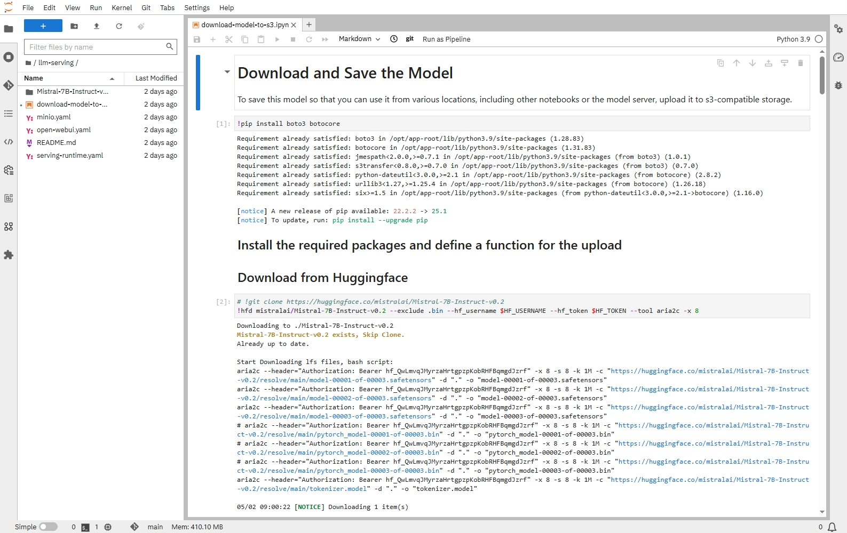Copy the selected cell
847x533 pixels.
tap(245, 39)
